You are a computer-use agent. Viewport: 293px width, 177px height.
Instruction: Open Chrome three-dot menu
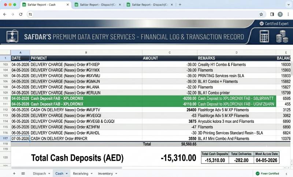tap(288, 14)
